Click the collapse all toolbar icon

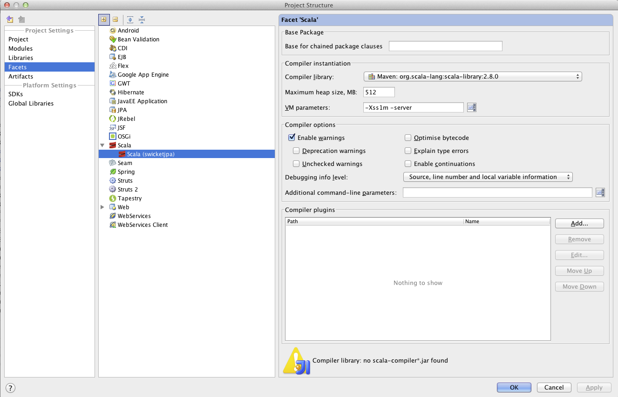pyautogui.click(x=142, y=20)
